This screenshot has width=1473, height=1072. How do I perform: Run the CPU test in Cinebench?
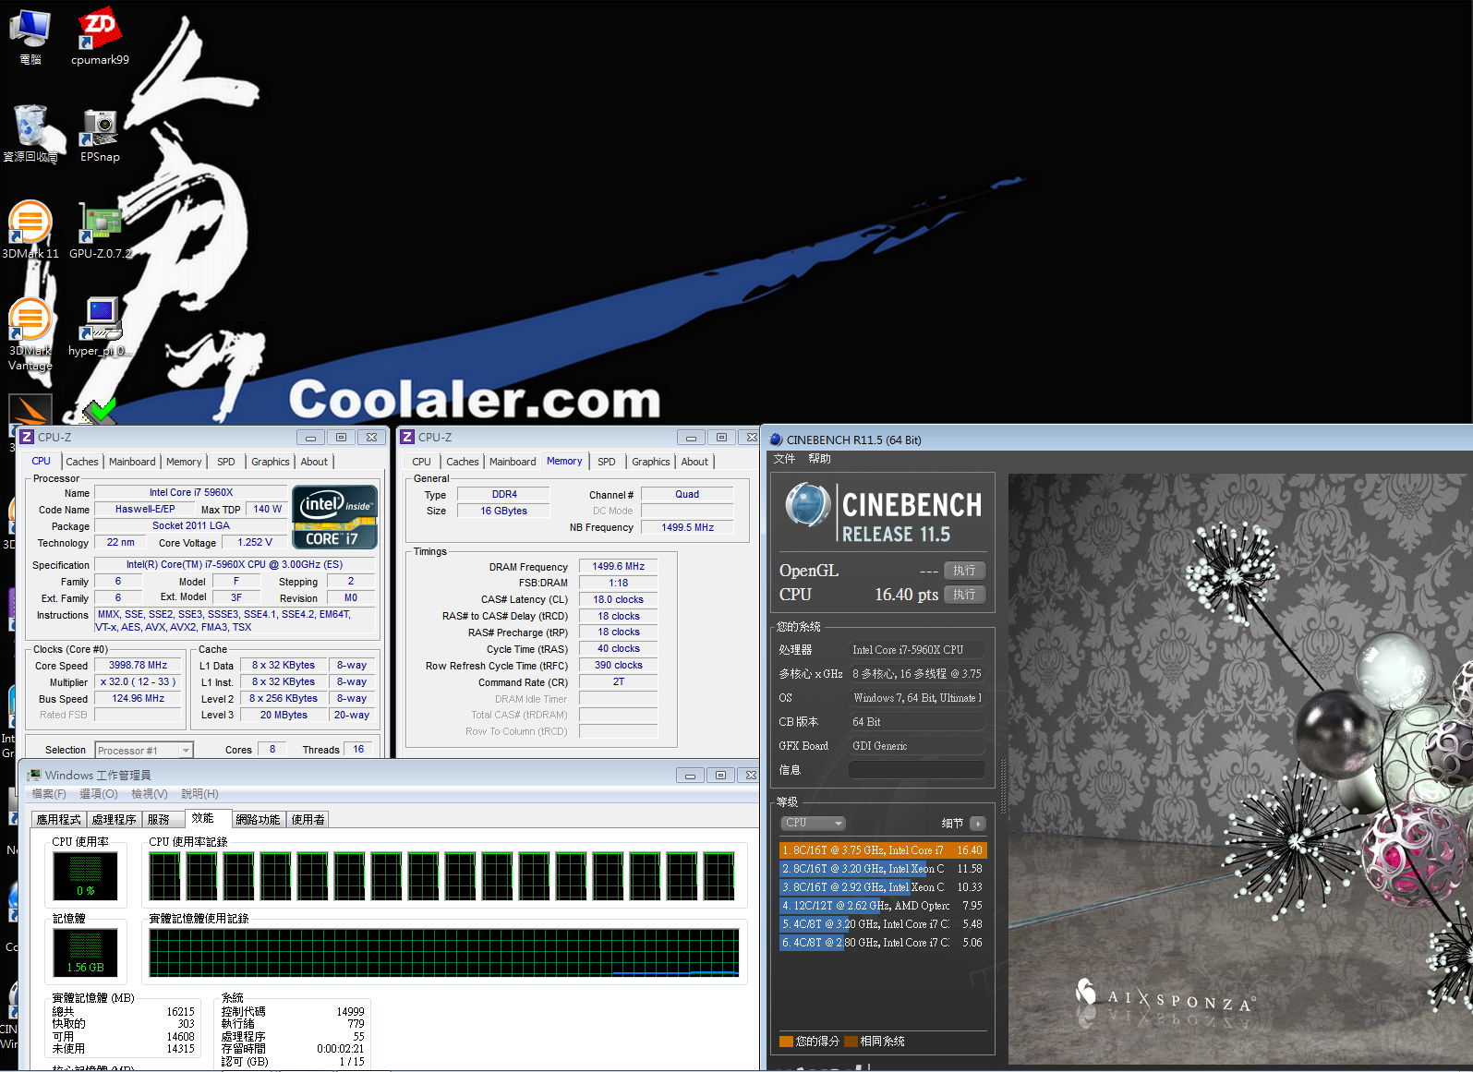(965, 595)
